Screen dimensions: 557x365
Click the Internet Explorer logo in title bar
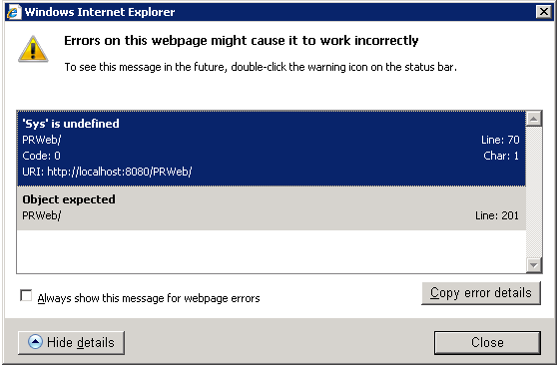click(14, 12)
